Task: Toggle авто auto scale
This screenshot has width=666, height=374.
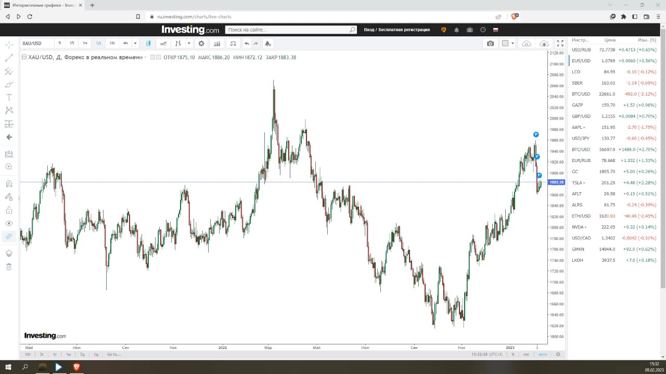Action: [x=542, y=354]
